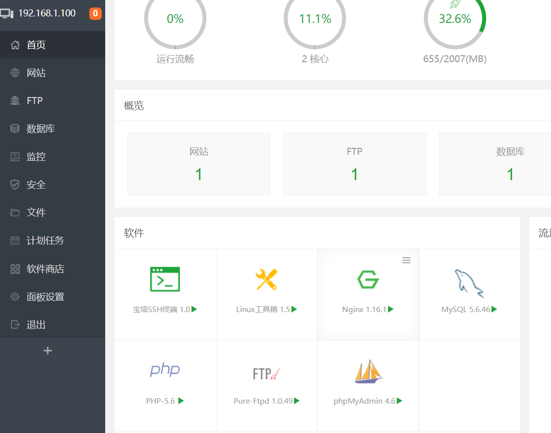Click the home icon in sidebar
The width and height of the screenshot is (551, 433).
click(15, 45)
